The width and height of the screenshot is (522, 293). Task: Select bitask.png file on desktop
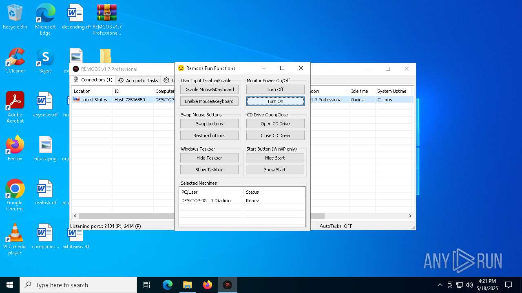45,149
